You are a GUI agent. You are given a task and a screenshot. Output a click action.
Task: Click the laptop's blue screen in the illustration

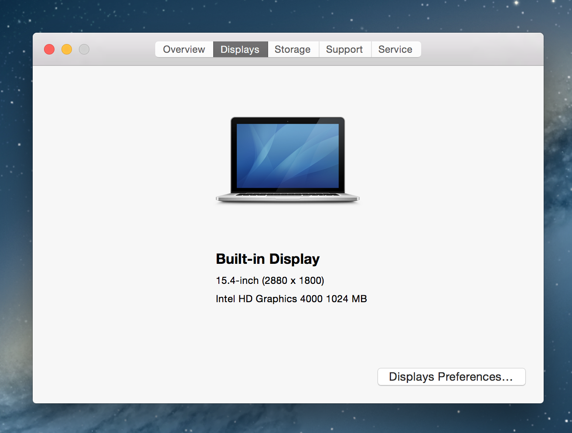[x=287, y=155]
